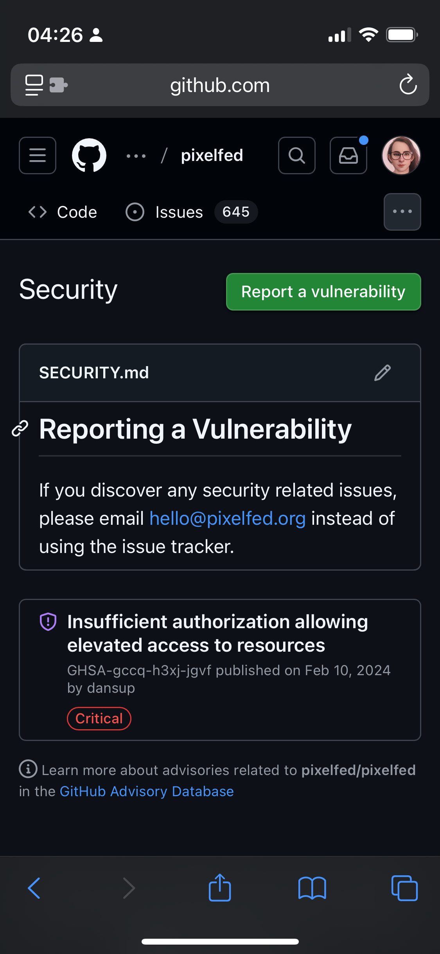Image resolution: width=440 pixels, height=954 pixels.
Task: Open the GitHub search button
Action: 297,155
